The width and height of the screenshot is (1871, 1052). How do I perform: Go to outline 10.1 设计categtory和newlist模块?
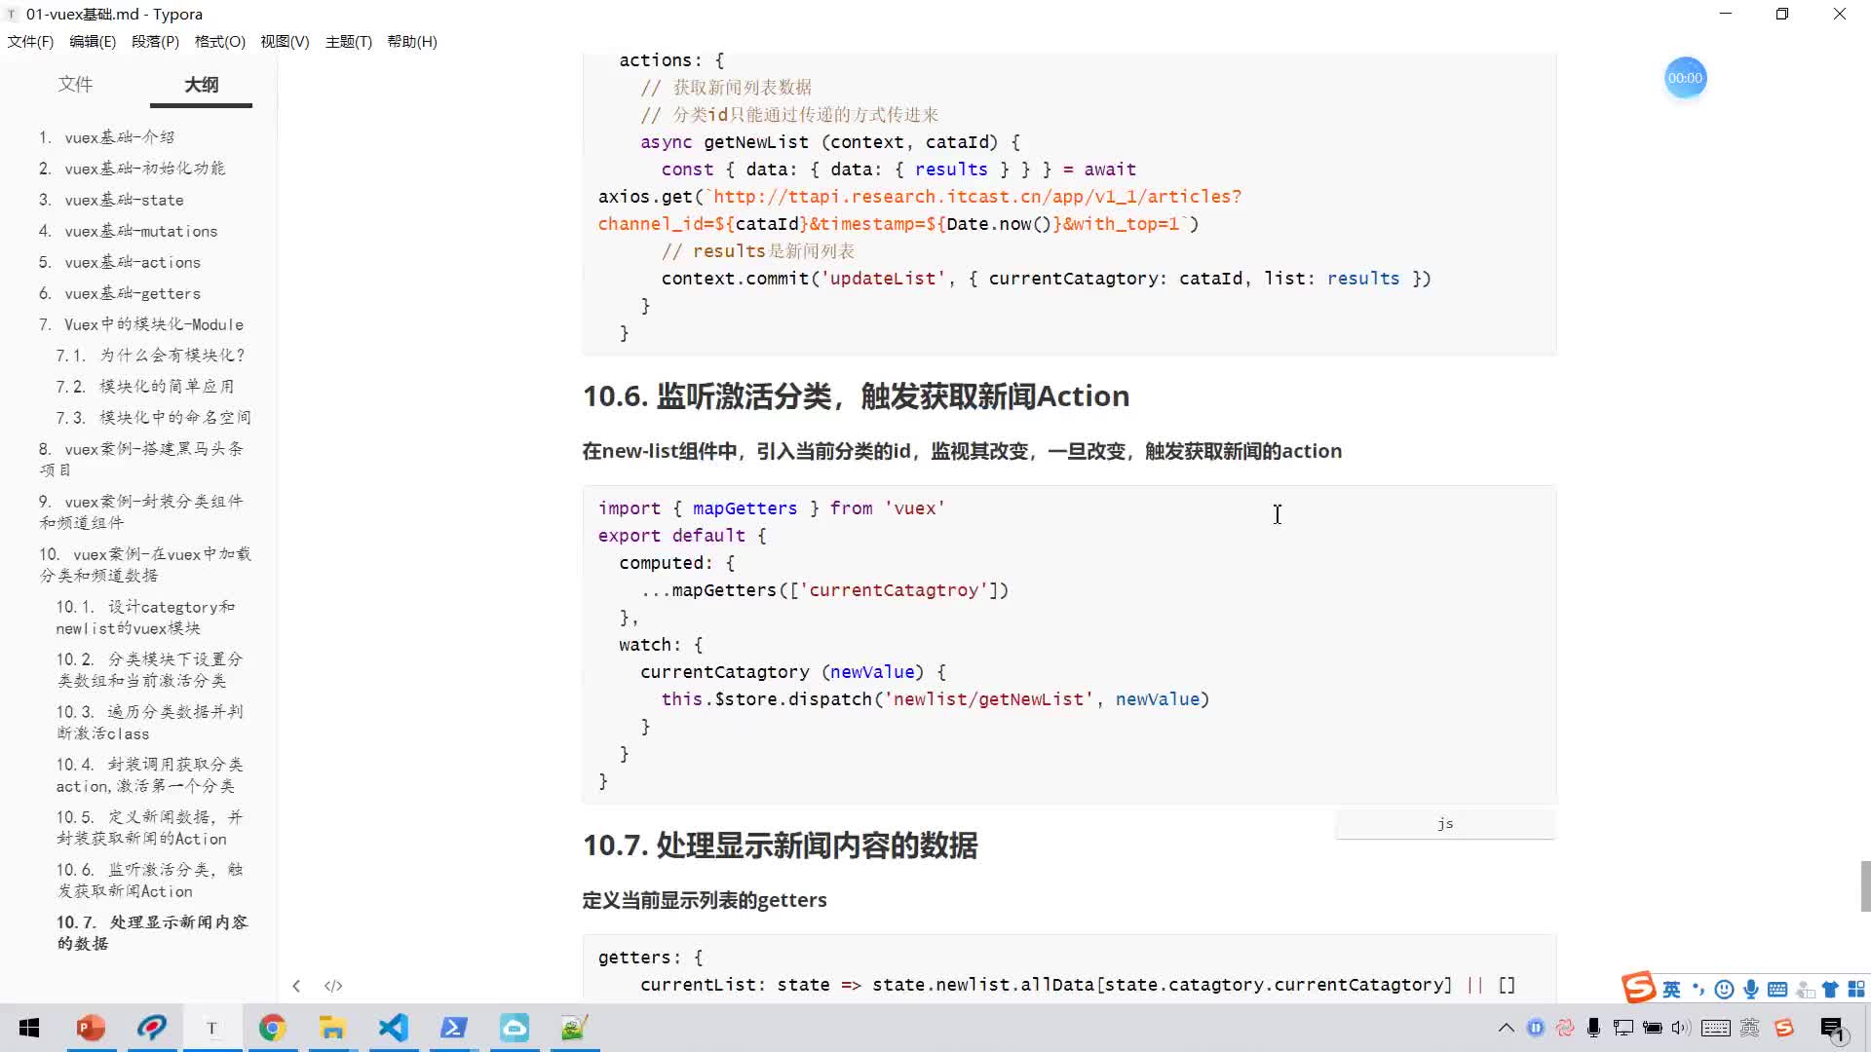pos(146,617)
